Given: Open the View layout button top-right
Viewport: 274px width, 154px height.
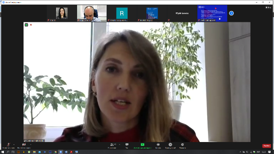Looking at the screenshot, I should tap(268, 7).
